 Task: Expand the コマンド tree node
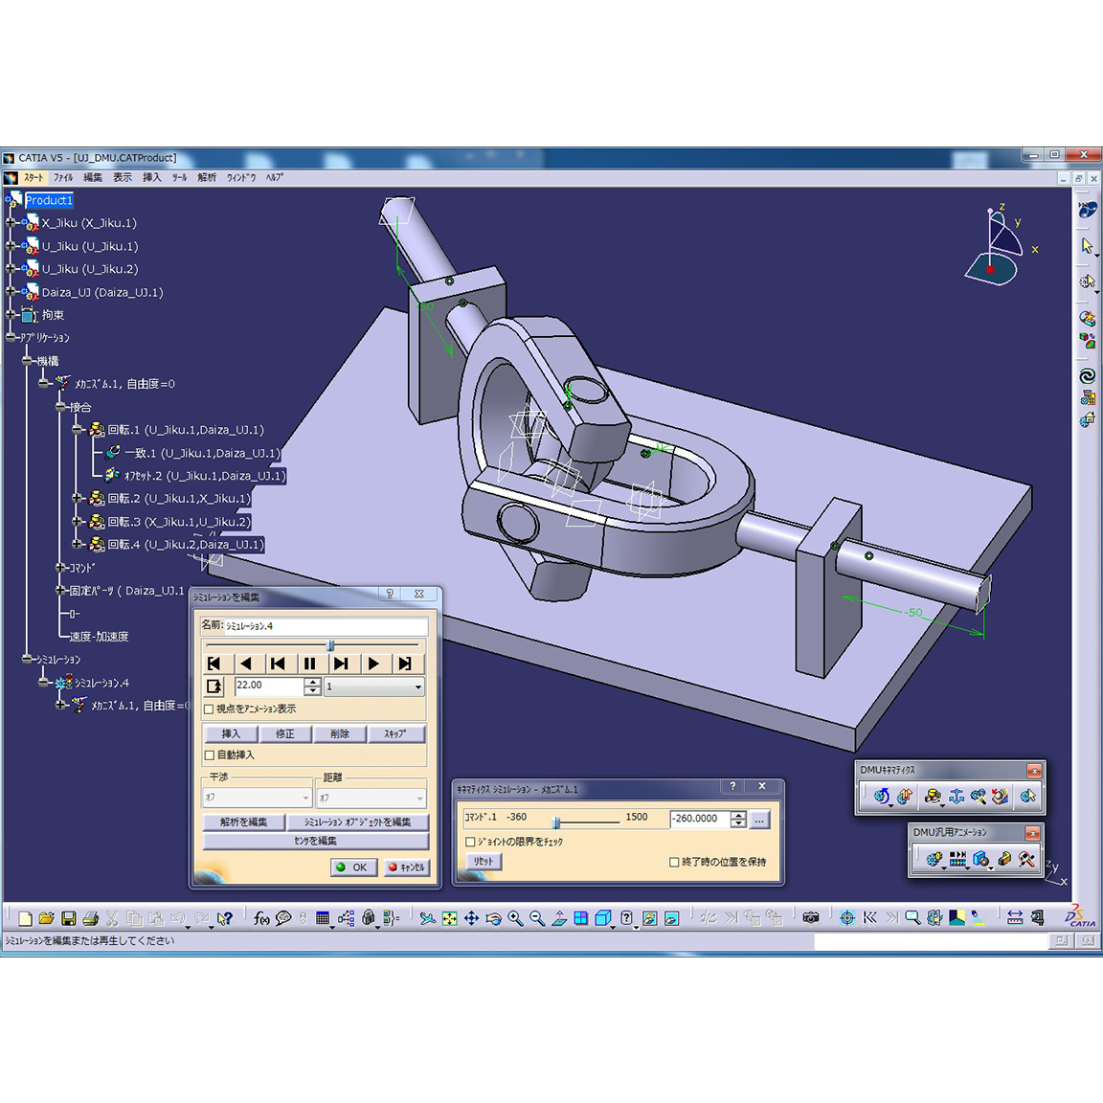click(x=61, y=567)
